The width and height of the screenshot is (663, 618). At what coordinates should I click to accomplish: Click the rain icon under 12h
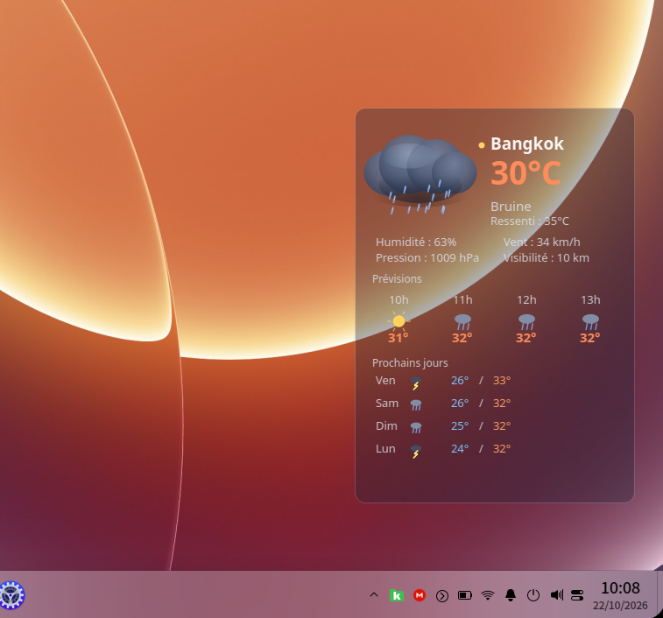(x=526, y=321)
